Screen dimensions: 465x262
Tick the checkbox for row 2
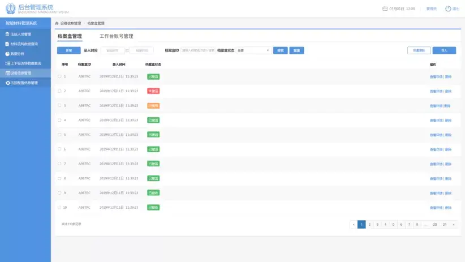click(59, 91)
